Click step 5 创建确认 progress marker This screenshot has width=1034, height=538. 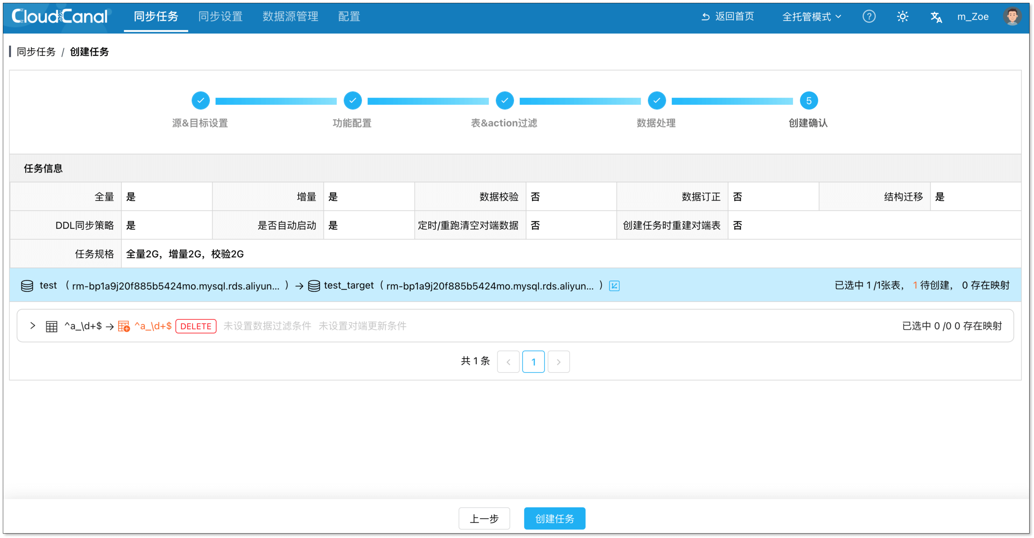click(x=808, y=101)
